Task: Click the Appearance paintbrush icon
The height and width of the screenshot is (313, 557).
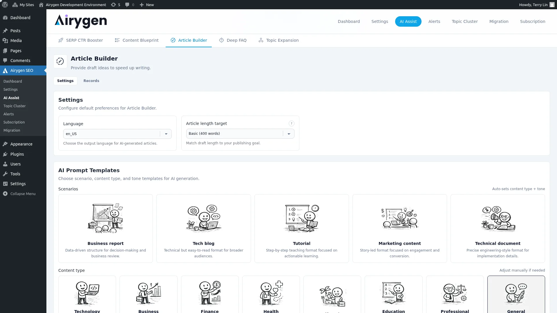Action: click(5, 144)
